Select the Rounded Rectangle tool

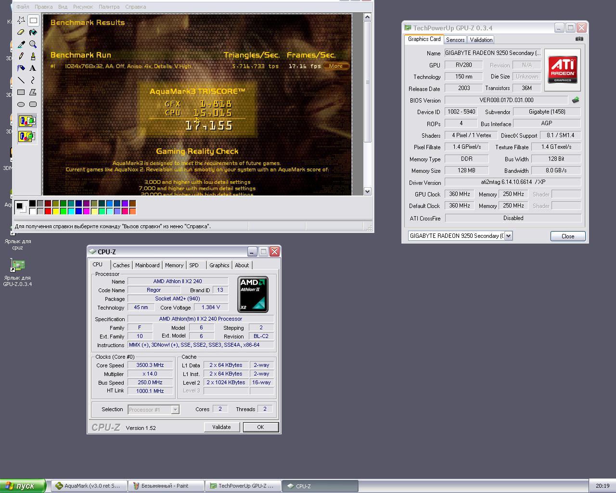33,104
